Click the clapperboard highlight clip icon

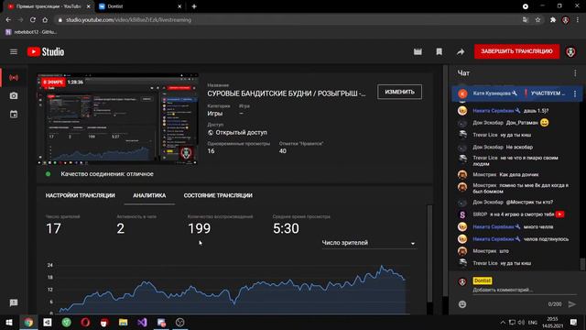[418, 51]
